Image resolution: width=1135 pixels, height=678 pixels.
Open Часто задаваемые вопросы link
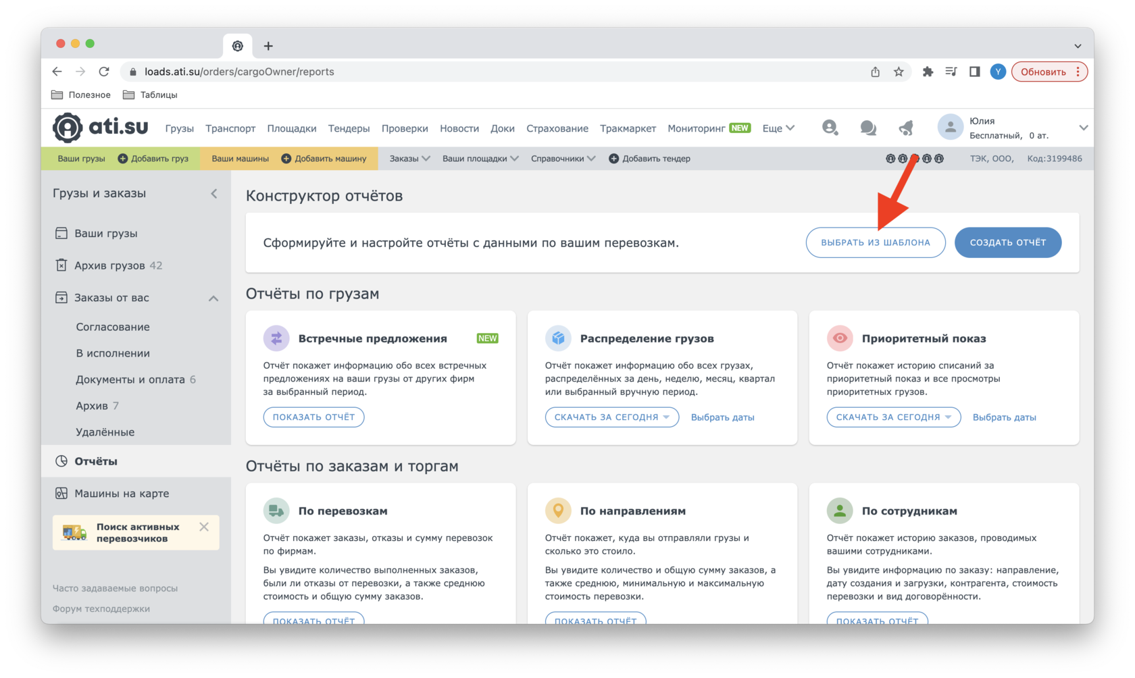tap(116, 588)
